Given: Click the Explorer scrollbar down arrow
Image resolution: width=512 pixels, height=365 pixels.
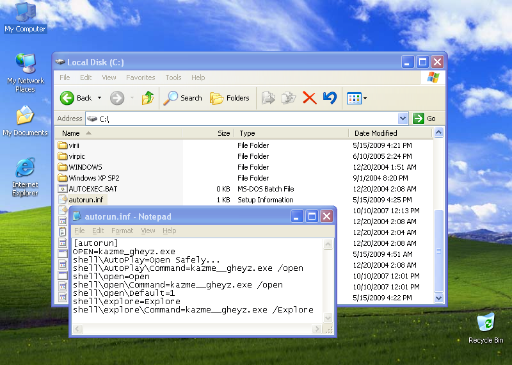Looking at the screenshot, I should [438, 298].
